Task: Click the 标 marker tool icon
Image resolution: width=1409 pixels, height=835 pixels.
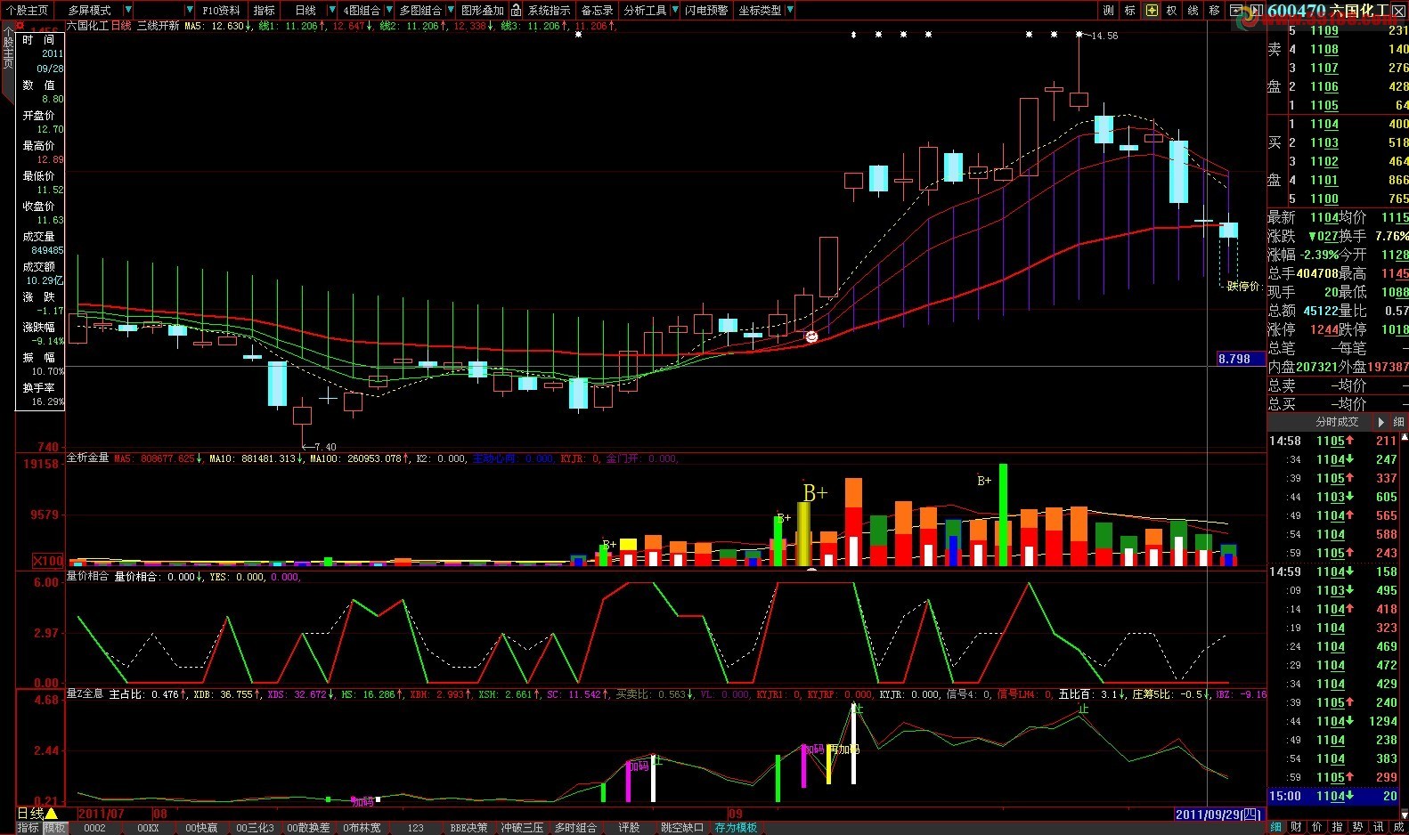Action: (1129, 11)
